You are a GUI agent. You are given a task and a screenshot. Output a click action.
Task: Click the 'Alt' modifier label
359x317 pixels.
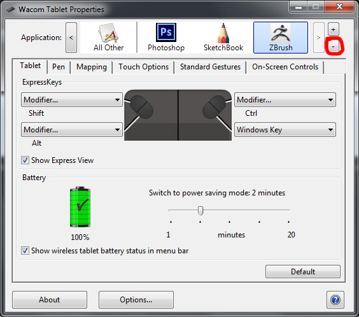click(37, 143)
